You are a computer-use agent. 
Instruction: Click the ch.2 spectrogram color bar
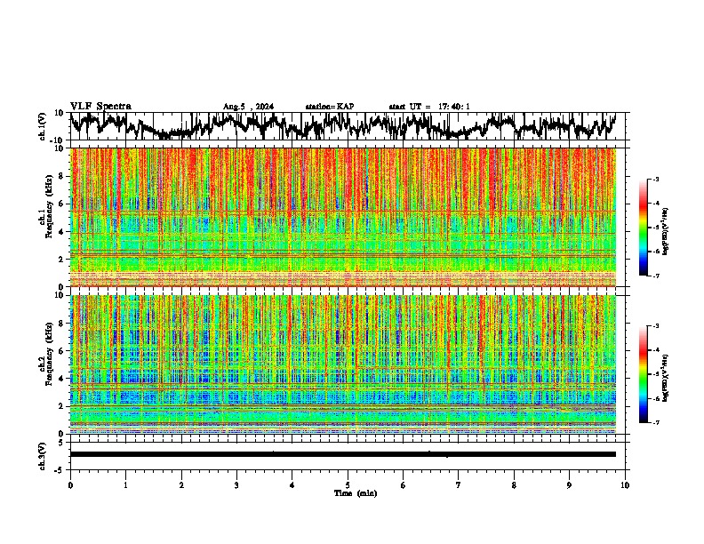click(x=644, y=374)
